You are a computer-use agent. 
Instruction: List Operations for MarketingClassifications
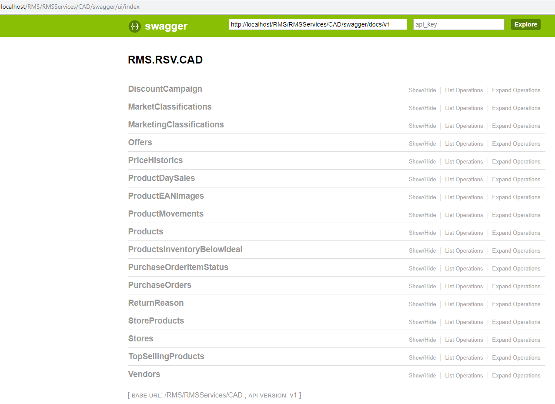click(x=464, y=126)
